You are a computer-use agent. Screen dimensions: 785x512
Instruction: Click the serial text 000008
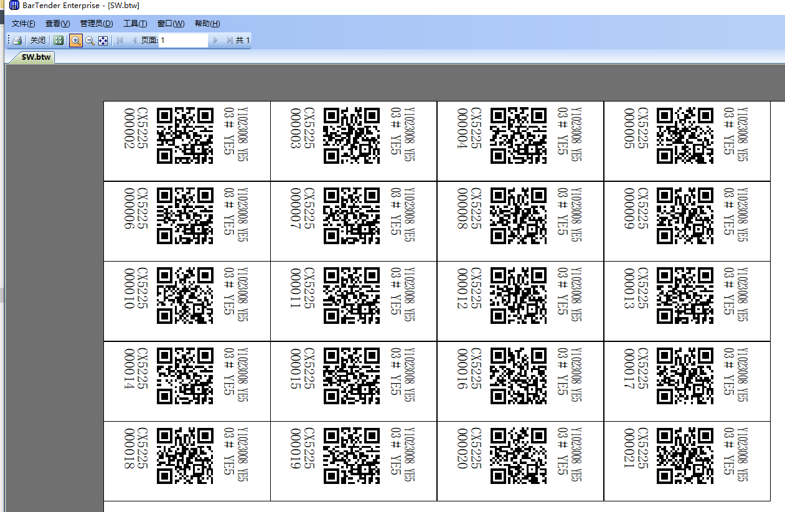463,208
